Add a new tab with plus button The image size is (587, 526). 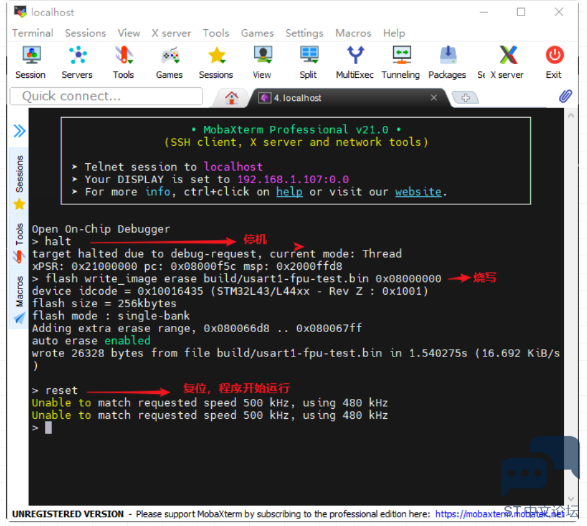[465, 98]
